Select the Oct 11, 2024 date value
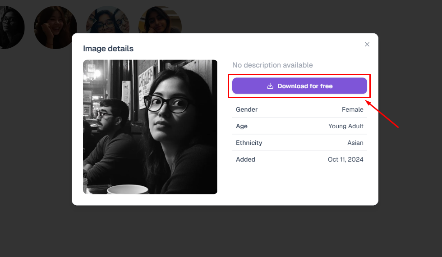 [345, 159]
